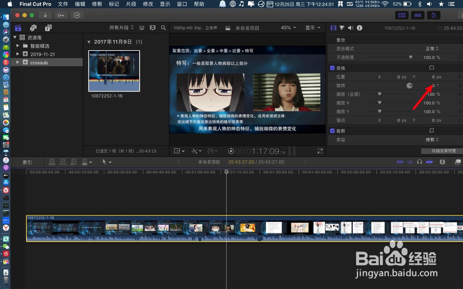Toggle clip solo headphones icon
The image size is (463, 289).
point(419,161)
